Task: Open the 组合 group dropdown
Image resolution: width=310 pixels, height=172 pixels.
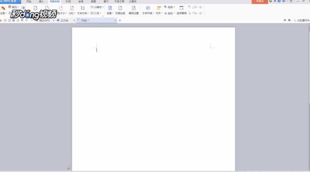Action: coord(170,7)
